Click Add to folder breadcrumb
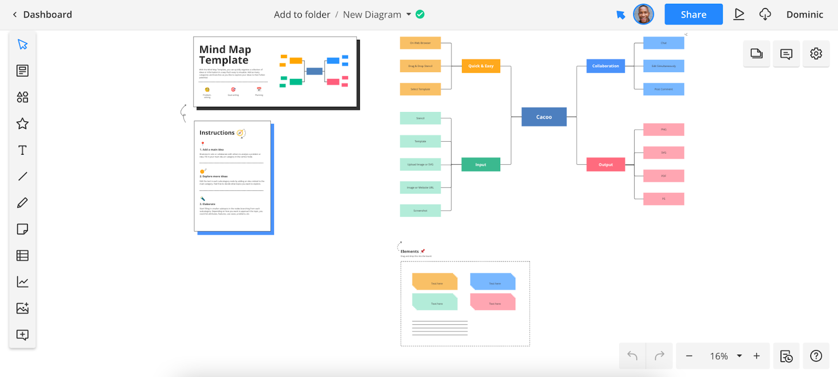 click(302, 15)
